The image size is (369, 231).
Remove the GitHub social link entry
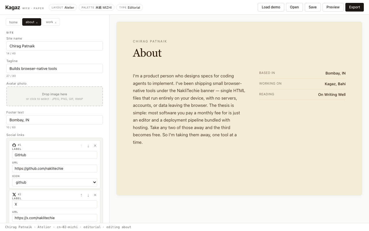click(x=95, y=146)
